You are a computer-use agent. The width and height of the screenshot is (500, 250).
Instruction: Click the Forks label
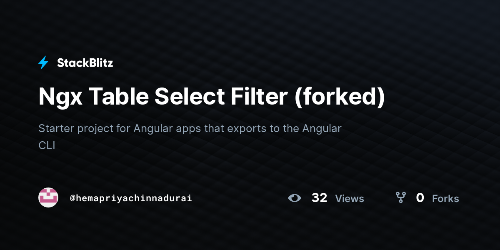click(x=445, y=199)
